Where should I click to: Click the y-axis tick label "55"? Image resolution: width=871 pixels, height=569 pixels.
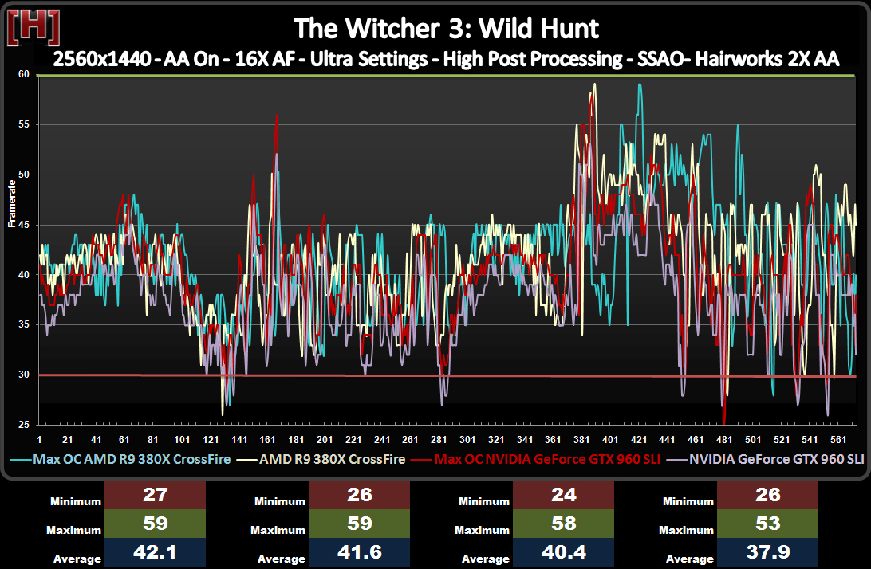coord(23,124)
